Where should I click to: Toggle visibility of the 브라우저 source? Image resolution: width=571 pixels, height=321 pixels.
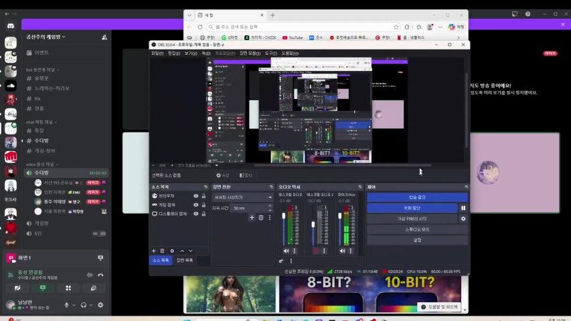tap(196, 196)
